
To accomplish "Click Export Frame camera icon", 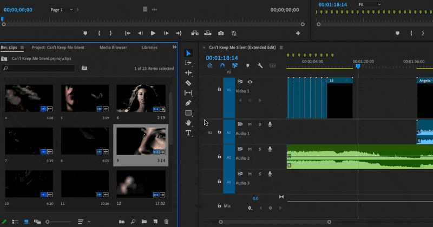I will tap(220, 33).
